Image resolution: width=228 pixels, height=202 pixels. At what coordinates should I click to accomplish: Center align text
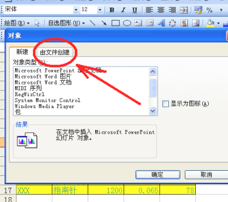pos(161,10)
